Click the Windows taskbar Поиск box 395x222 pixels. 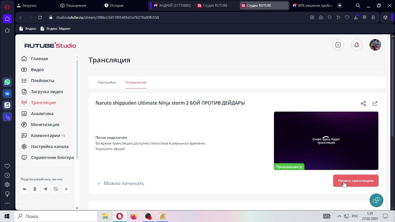click(x=56, y=216)
